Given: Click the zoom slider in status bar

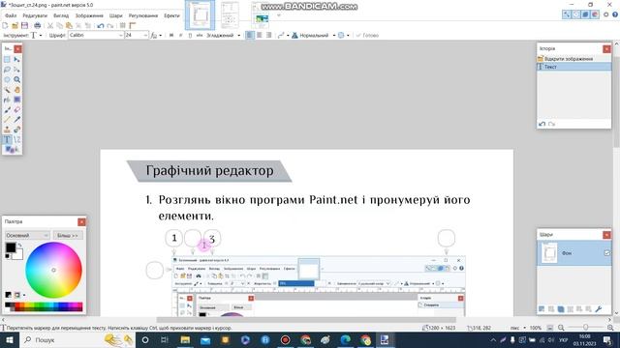Looking at the screenshot, I should click(585, 328).
